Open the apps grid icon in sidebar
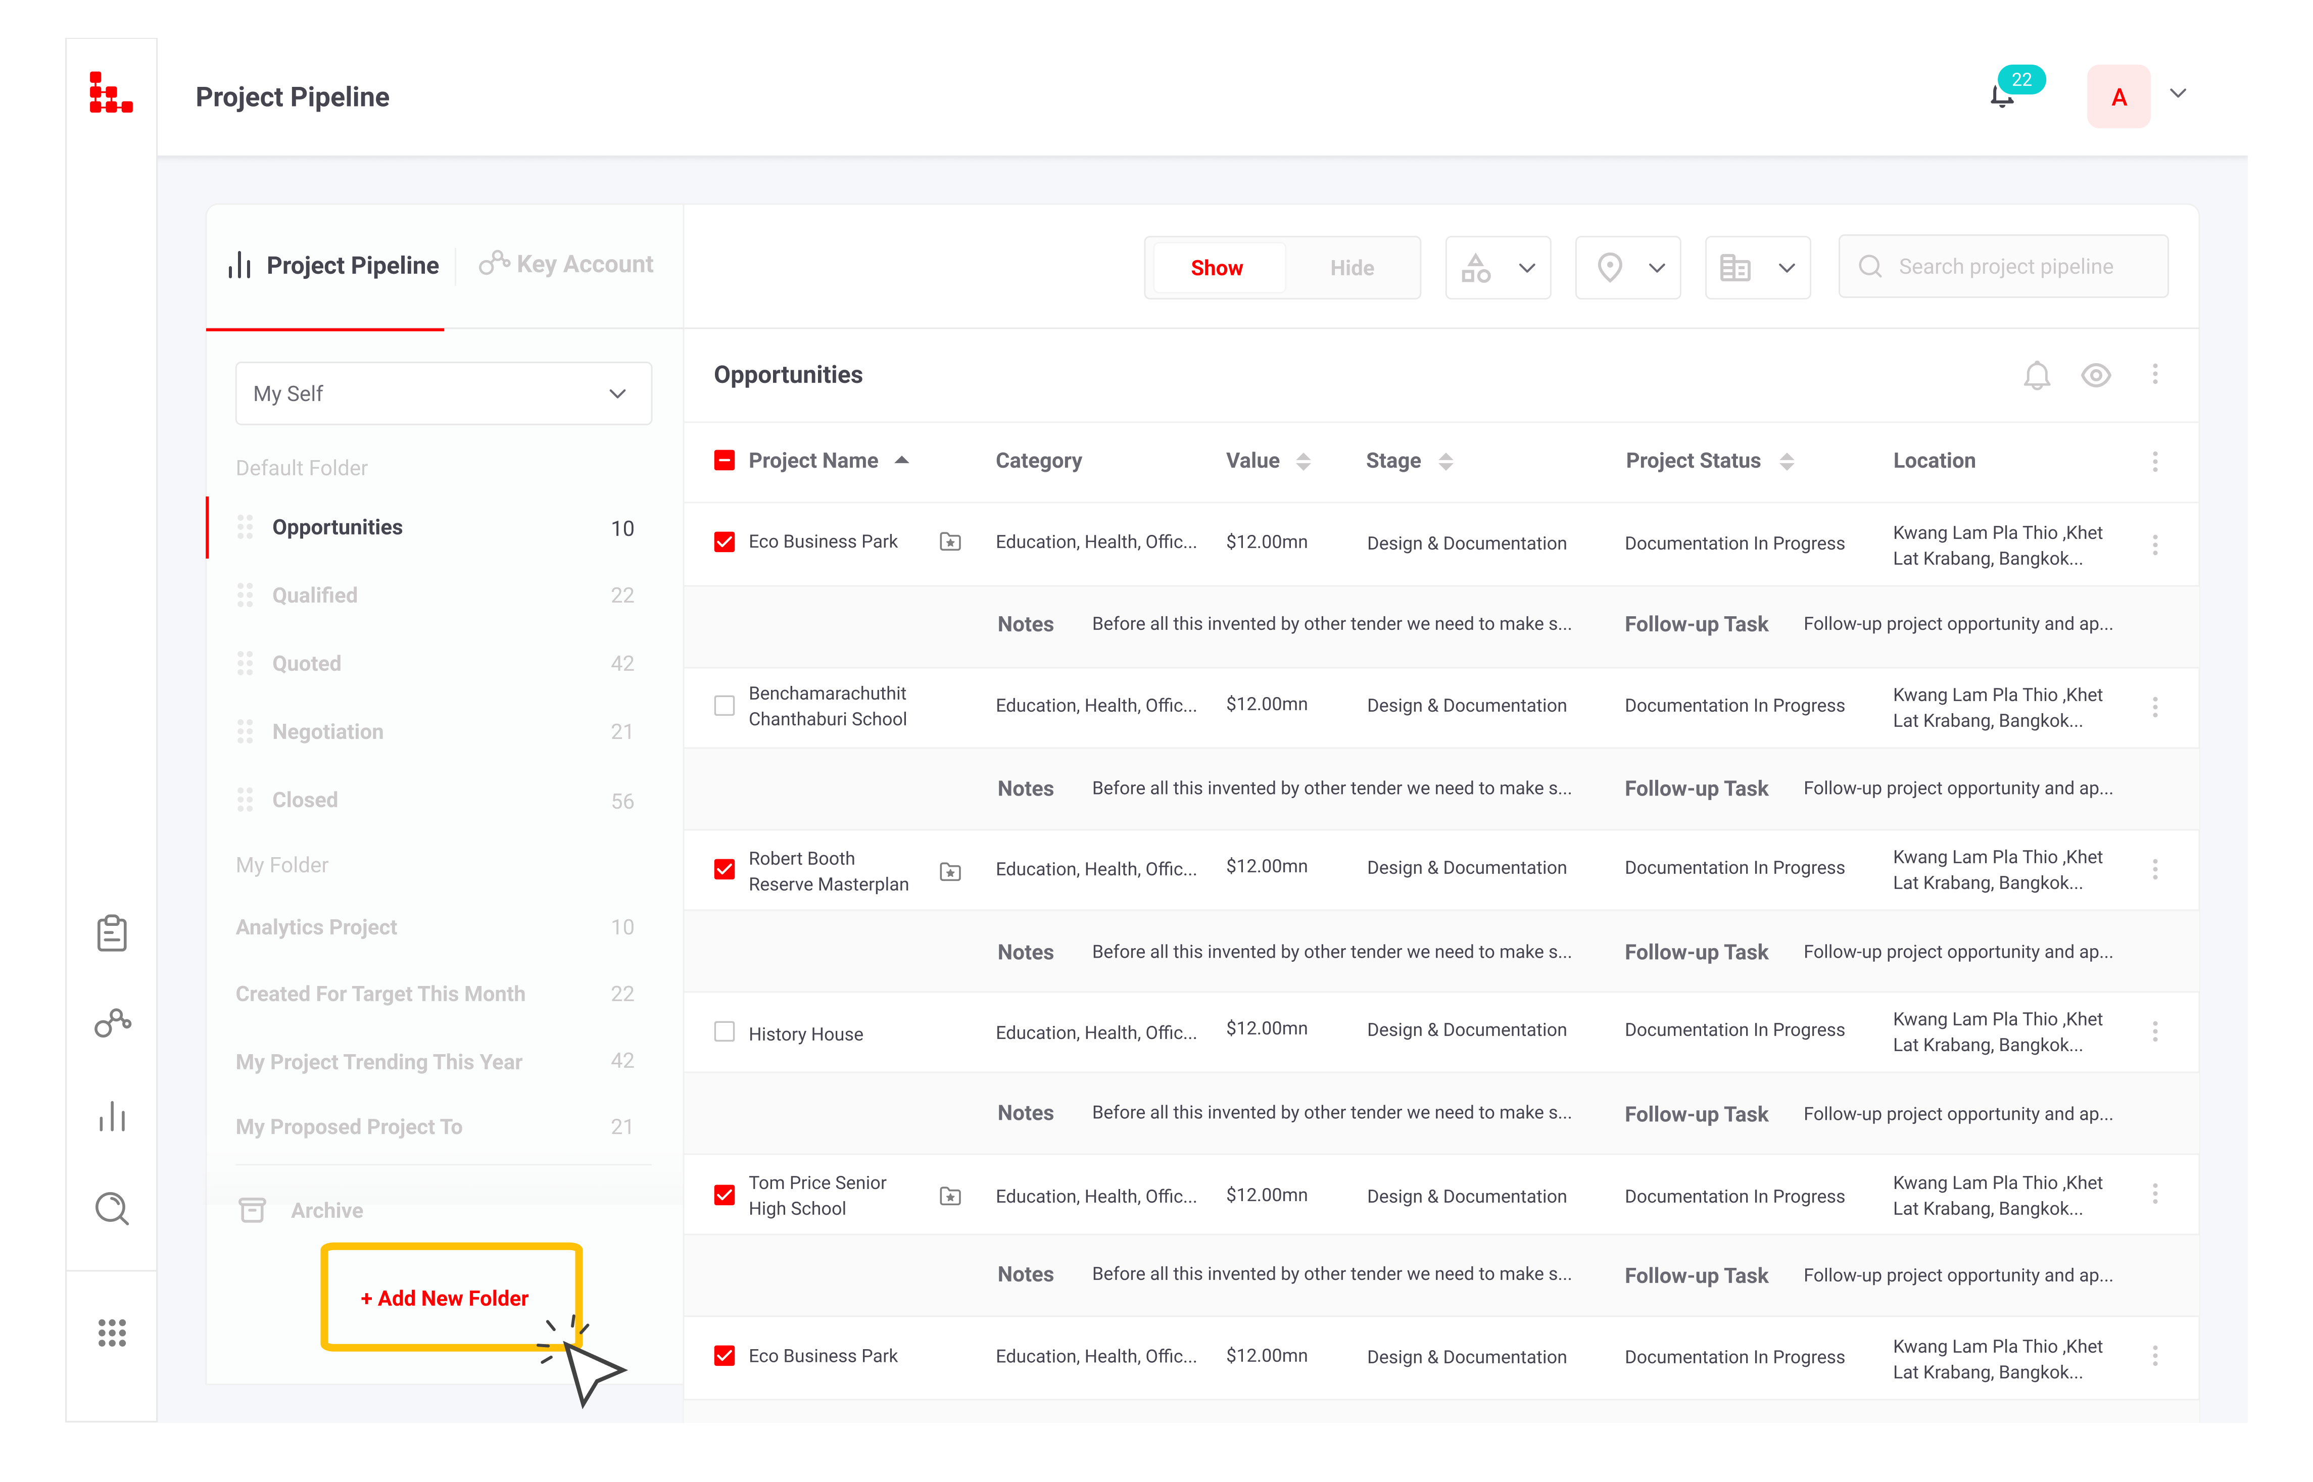The image size is (2313, 1482). click(x=112, y=1333)
